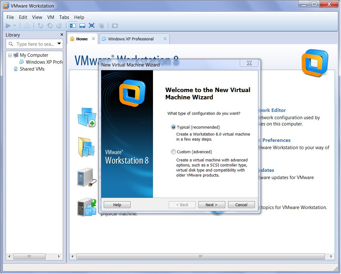Open the Help menu
Screen dimensions: 341x274
(79, 17)
